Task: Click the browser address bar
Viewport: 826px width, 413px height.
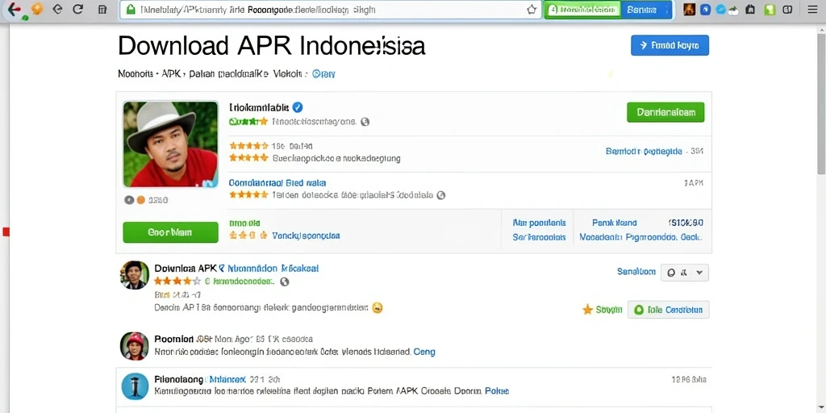Action: click(331, 10)
